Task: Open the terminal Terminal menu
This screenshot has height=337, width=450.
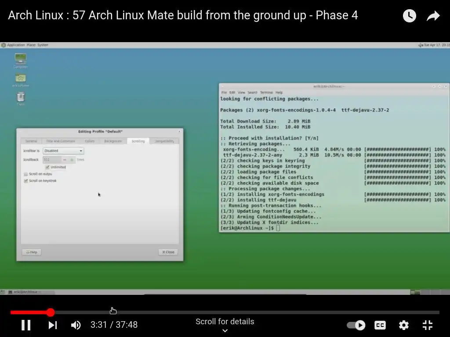Action: tap(266, 92)
